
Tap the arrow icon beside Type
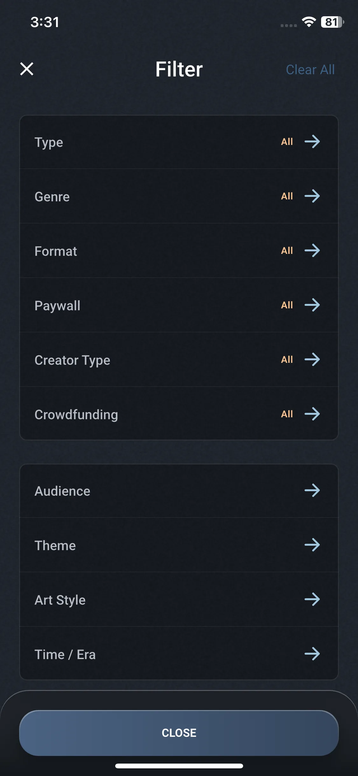pos(312,142)
